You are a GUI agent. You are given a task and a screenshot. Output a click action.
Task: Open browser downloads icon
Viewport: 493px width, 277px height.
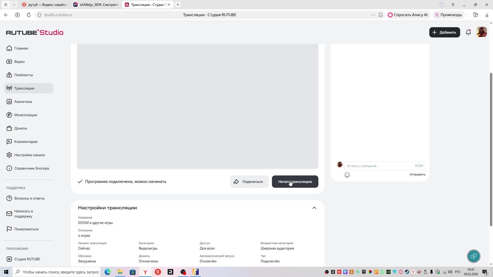[x=487, y=15]
